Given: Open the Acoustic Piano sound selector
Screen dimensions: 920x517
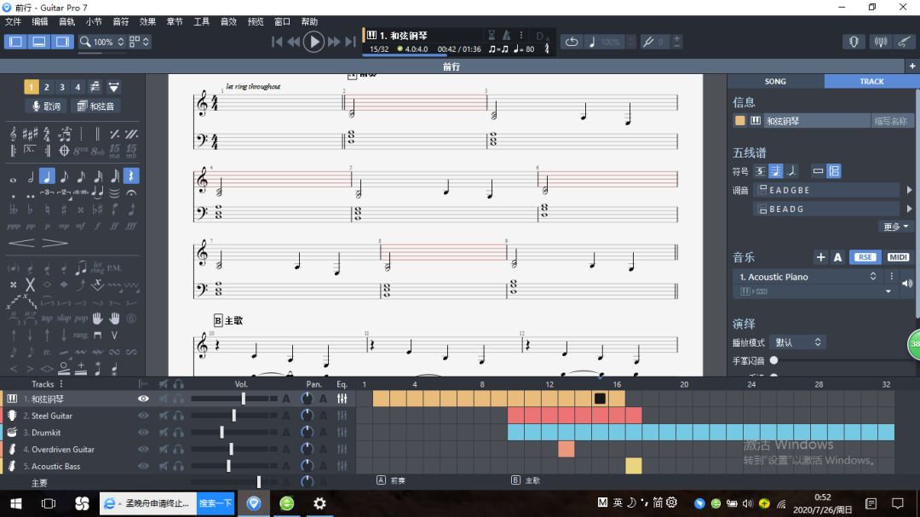Looking at the screenshot, I should (808, 277).
